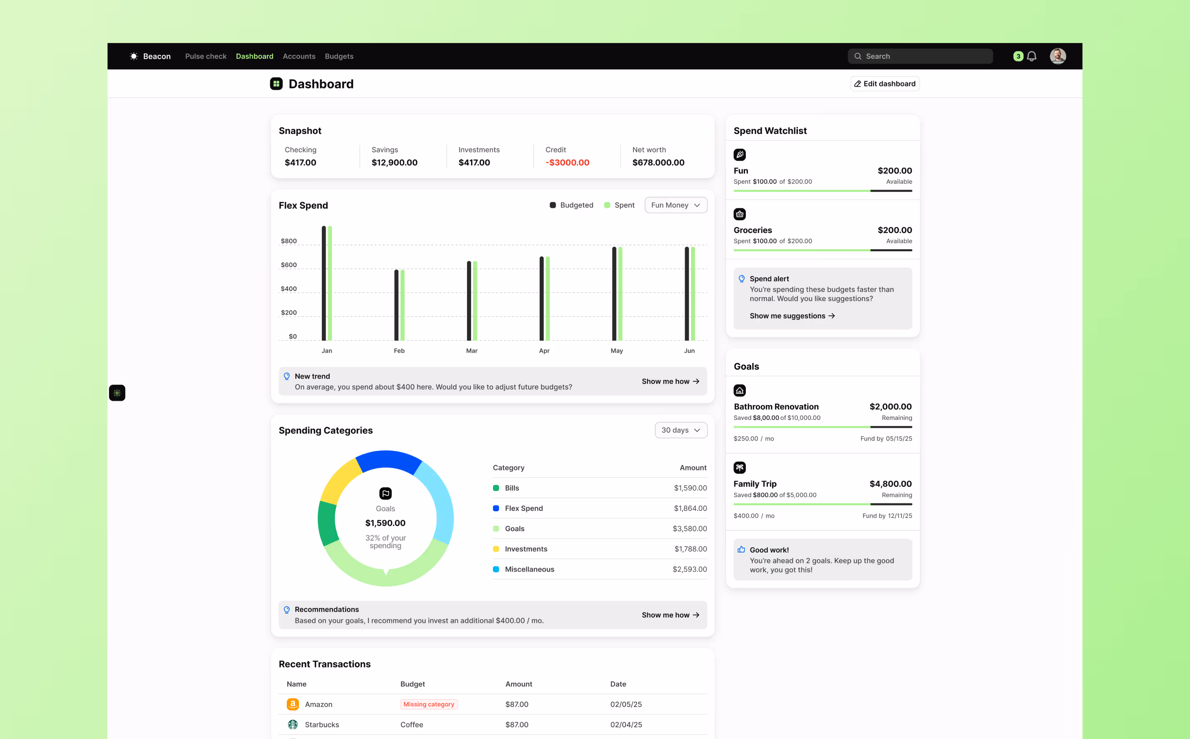This screenshot has height=739, width=1190.
Task: Open the Fun Money dropdown
Action: [x=676, y=205]
